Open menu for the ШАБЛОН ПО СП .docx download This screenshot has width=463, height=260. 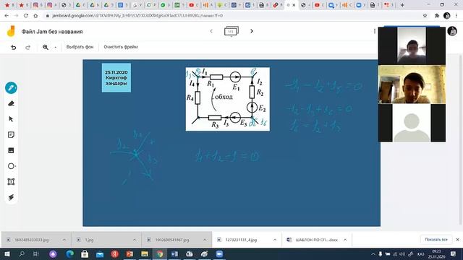345,240
